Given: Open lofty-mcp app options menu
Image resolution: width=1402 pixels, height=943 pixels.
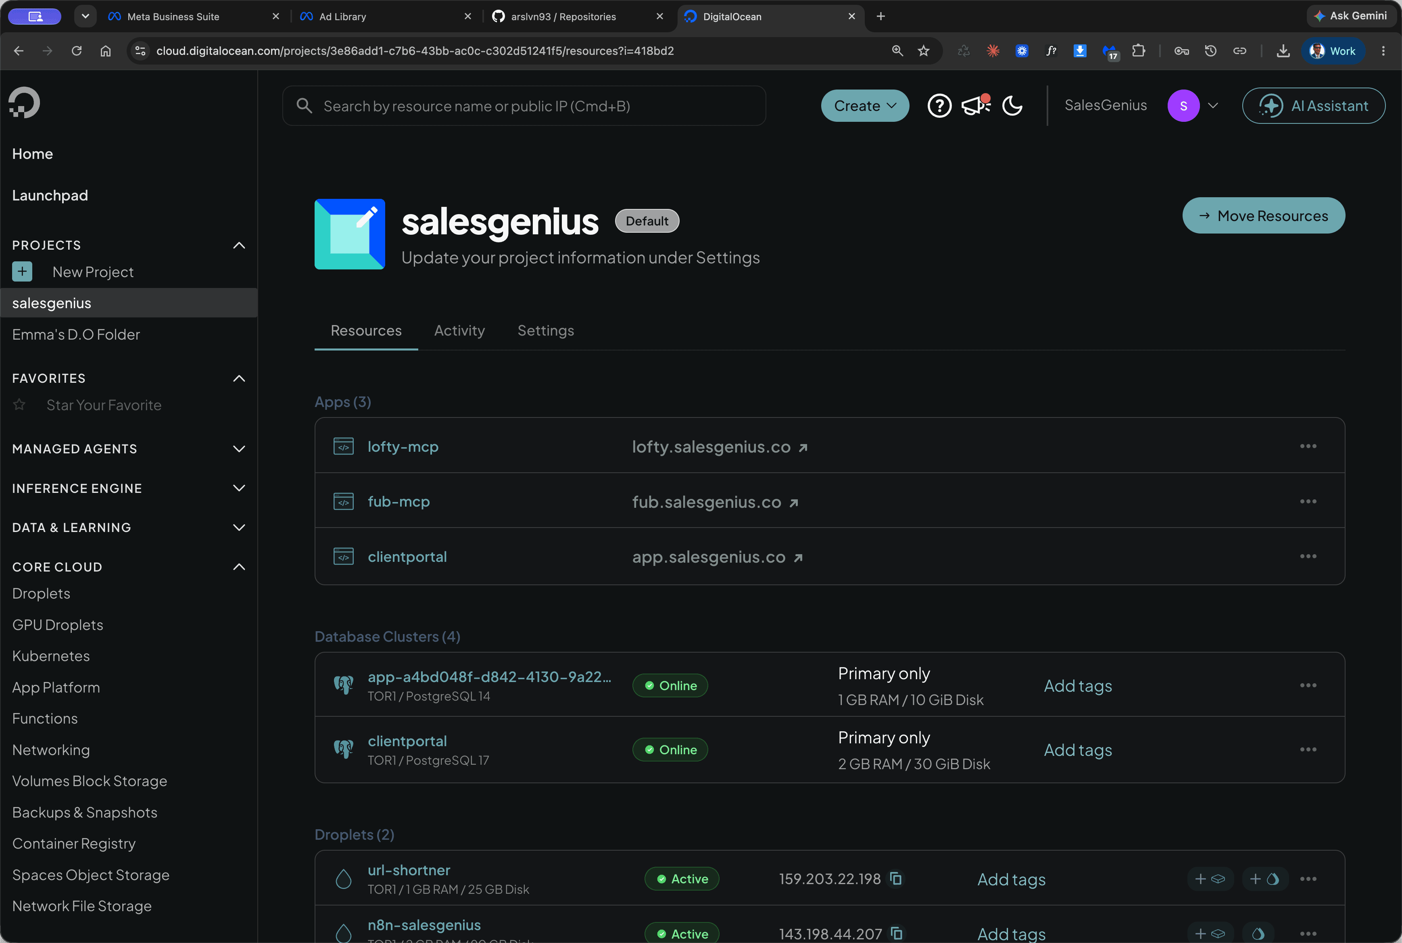Looking at the screenshot, I should coord(1308,446).
